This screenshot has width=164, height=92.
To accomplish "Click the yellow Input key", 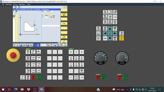I will click(121, 38).
